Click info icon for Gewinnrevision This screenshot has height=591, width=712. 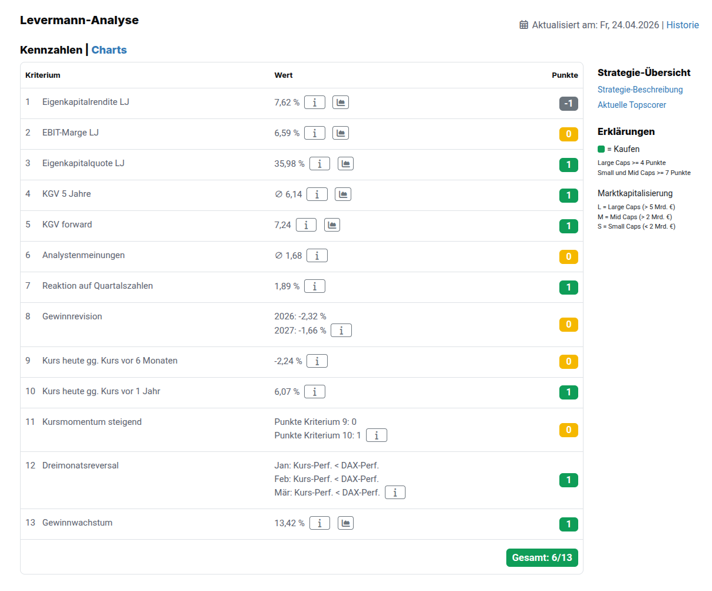pyautogui.click(x=341, y=331)
